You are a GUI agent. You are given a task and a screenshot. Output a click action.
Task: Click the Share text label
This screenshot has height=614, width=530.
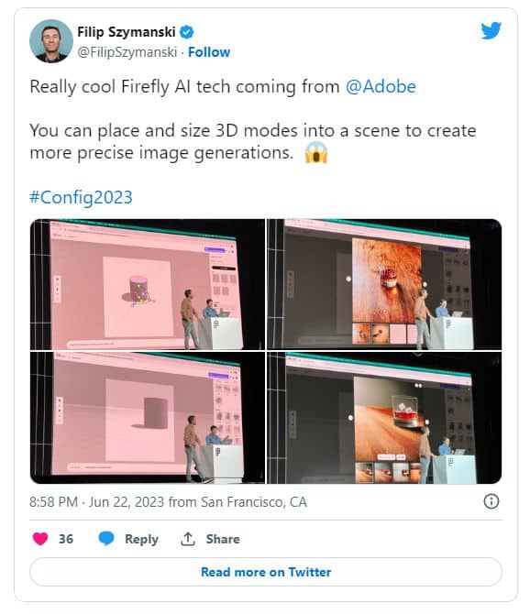tap(223, 539)
